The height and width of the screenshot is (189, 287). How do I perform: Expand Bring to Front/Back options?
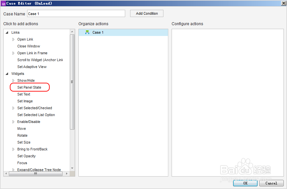click(13, 149)
